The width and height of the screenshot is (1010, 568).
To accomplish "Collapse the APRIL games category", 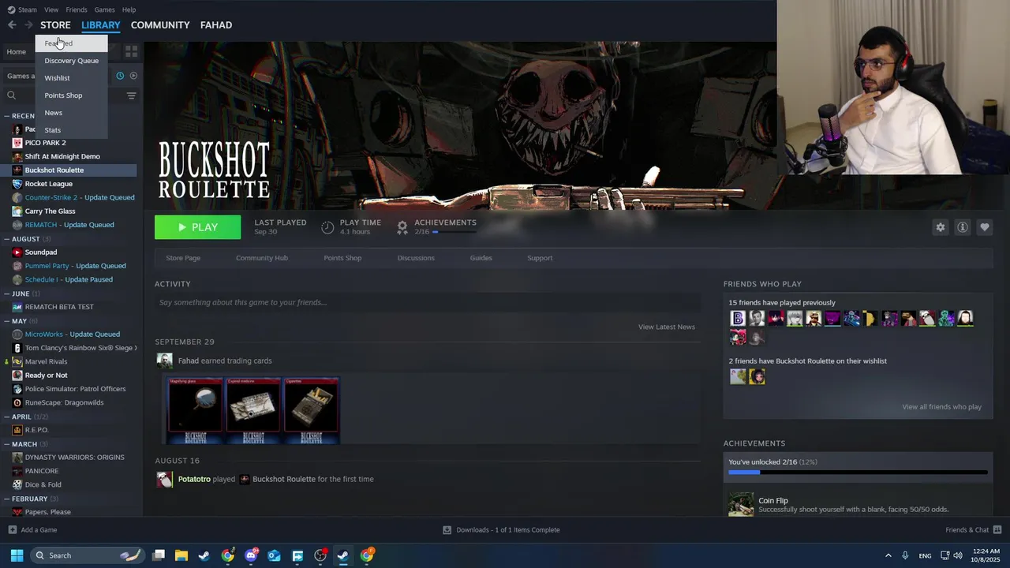I will coord(7,417).
